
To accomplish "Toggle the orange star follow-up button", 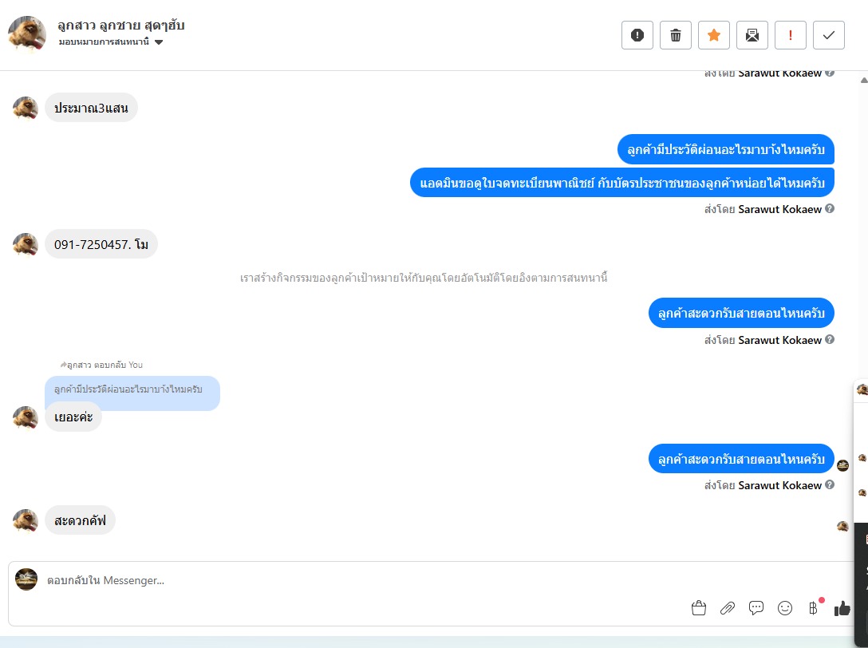I will 713,35.
